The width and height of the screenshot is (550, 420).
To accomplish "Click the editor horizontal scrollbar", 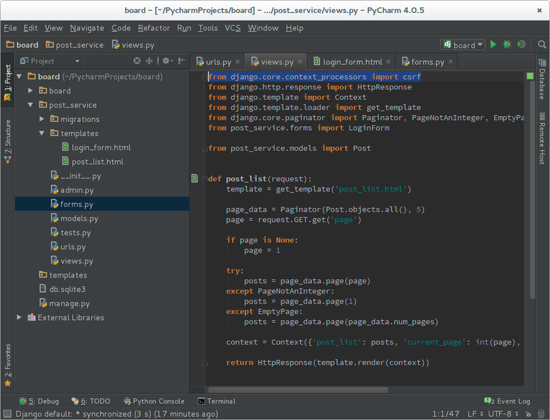I will coord(298,390).
